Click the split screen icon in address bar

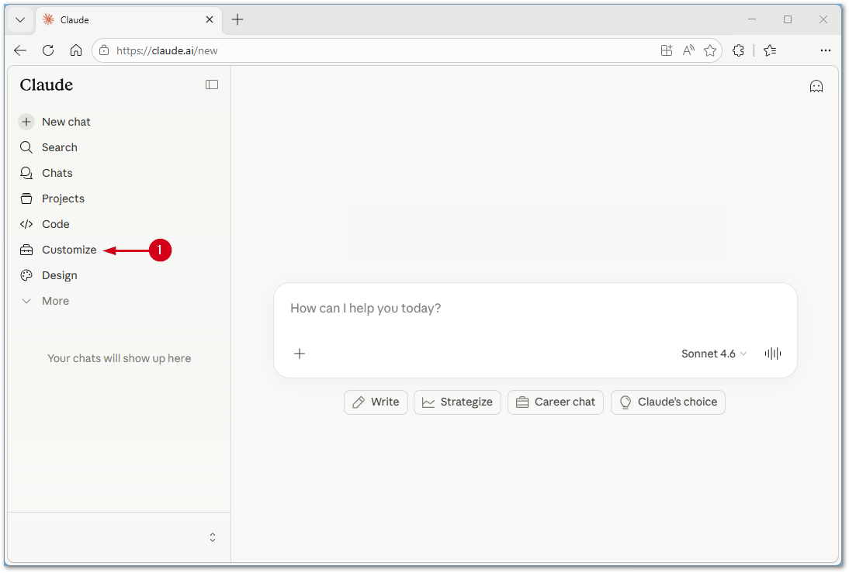tap(667, 50)
